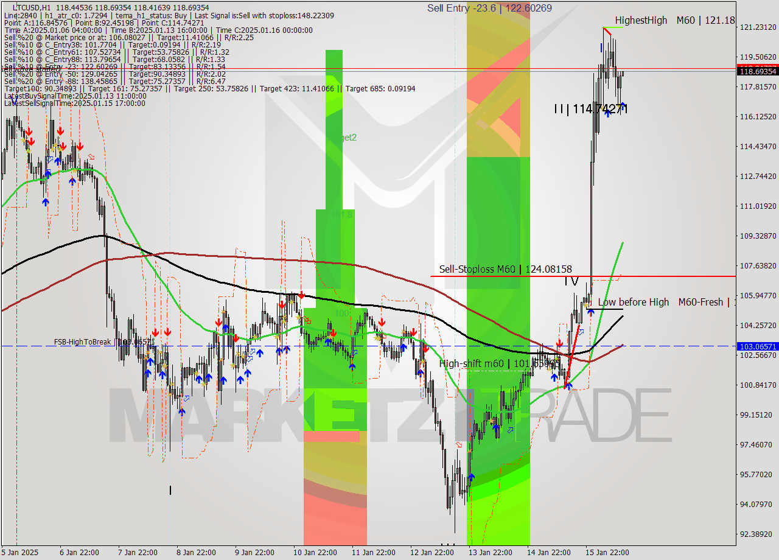Click the blue price tag 103.06571

point(757,346)
